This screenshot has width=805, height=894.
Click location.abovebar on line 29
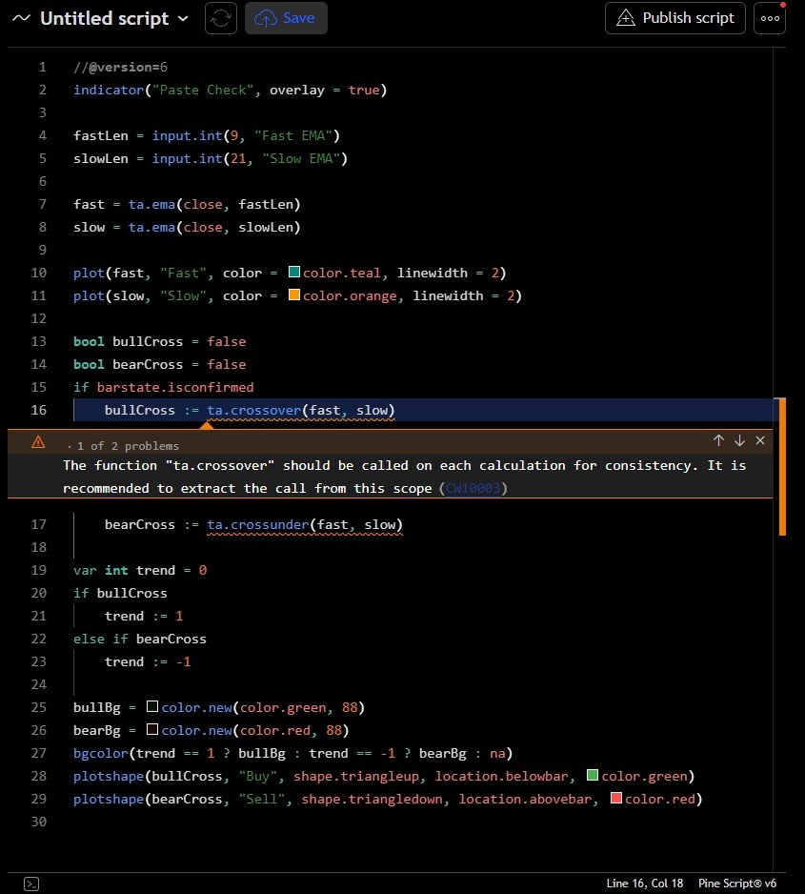coord(525,799)
